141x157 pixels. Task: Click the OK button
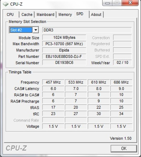(124, 148)
